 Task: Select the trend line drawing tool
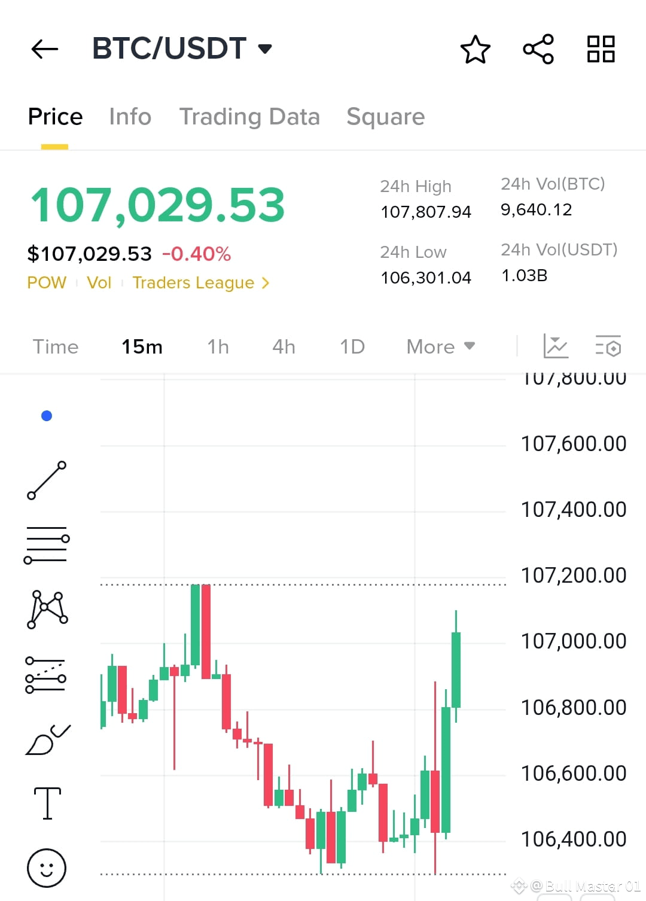(x=47, y=481)
